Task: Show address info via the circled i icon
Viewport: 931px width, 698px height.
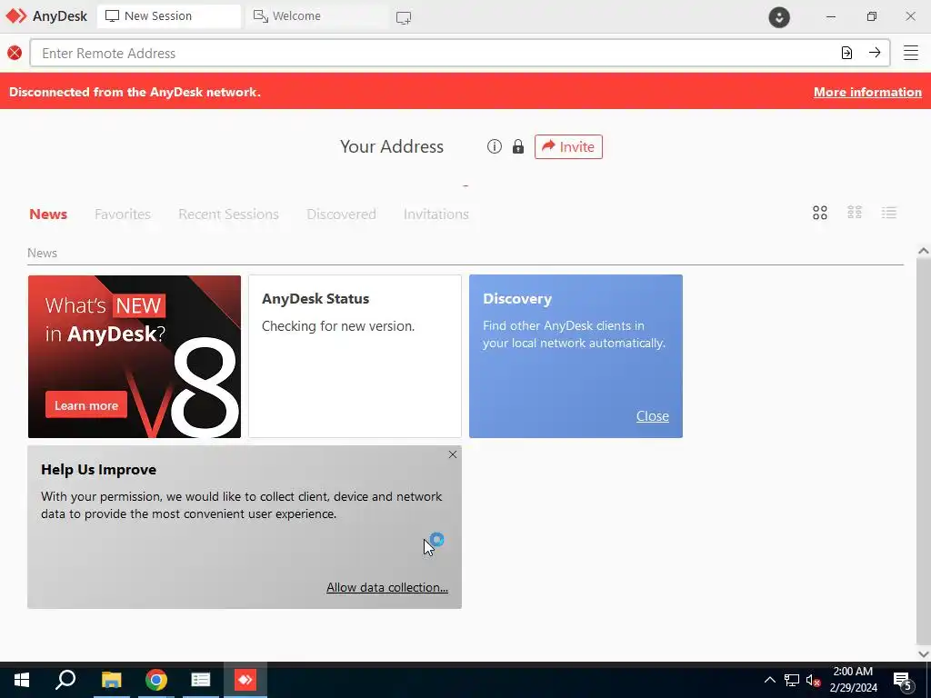Action: (495, 146)
